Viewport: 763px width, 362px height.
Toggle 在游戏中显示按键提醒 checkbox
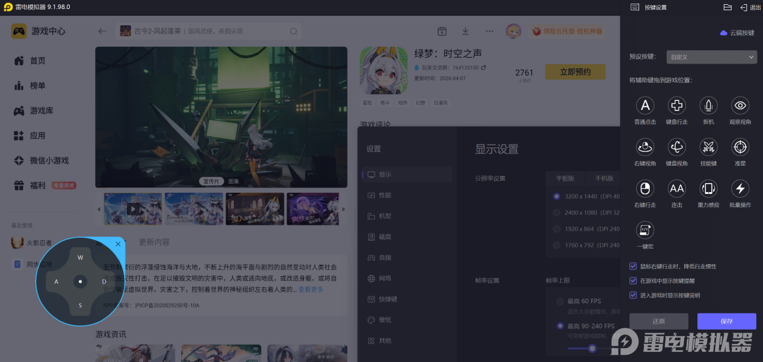(633, 280)
